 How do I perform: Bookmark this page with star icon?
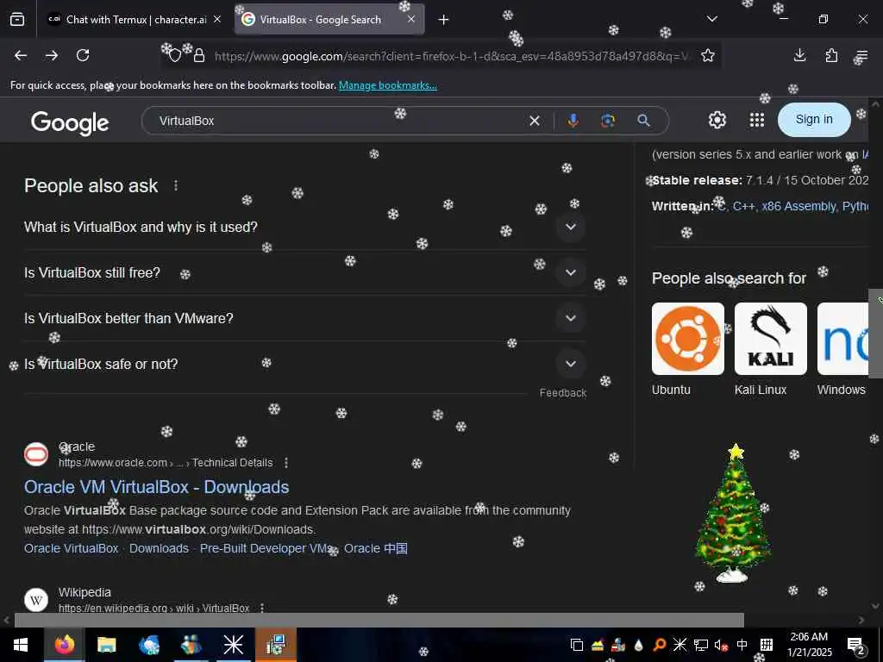pyautogui.click(x=708, y=55)
